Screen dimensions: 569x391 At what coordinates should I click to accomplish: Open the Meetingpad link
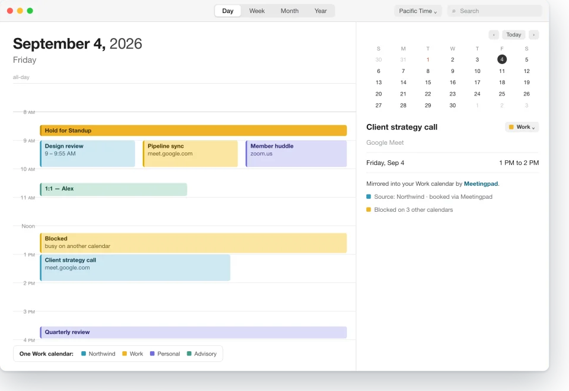(481, 184)
